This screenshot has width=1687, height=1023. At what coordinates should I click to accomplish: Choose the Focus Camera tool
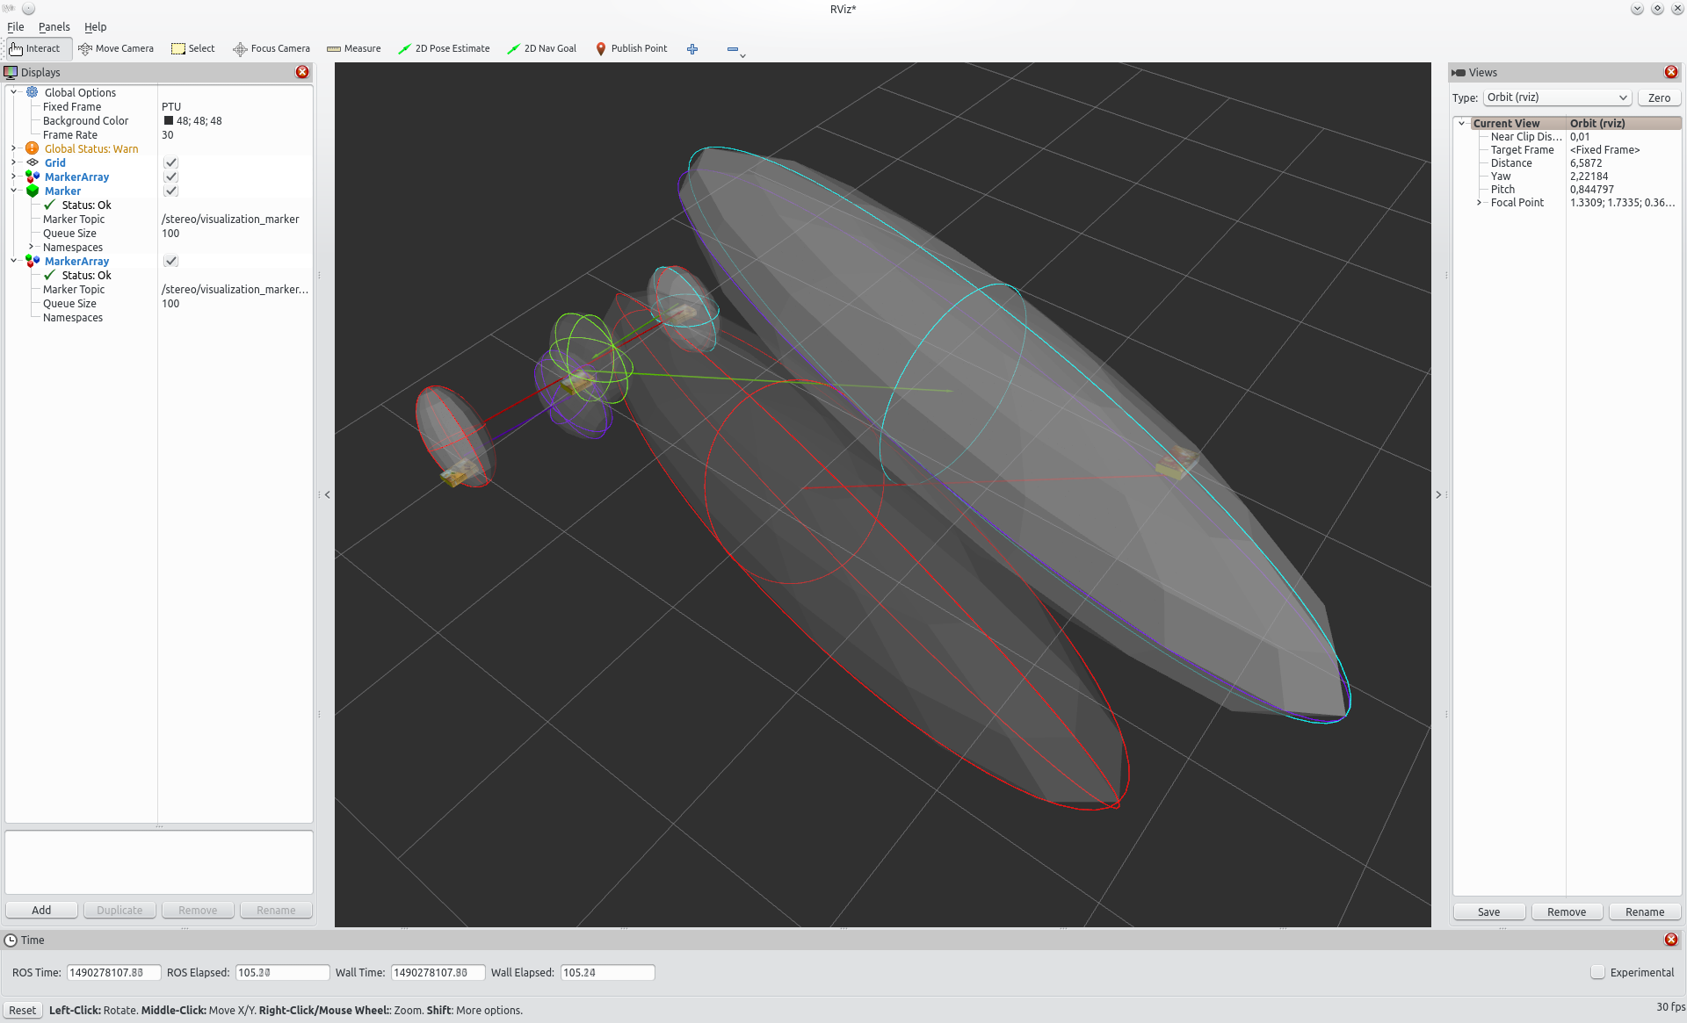271,49
